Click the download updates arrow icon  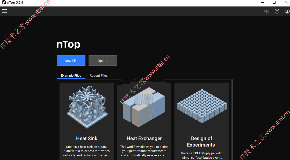(x=266, y=11)
